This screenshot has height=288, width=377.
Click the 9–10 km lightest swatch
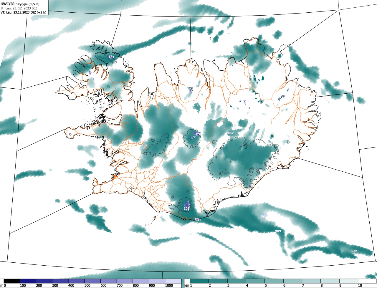349,281
